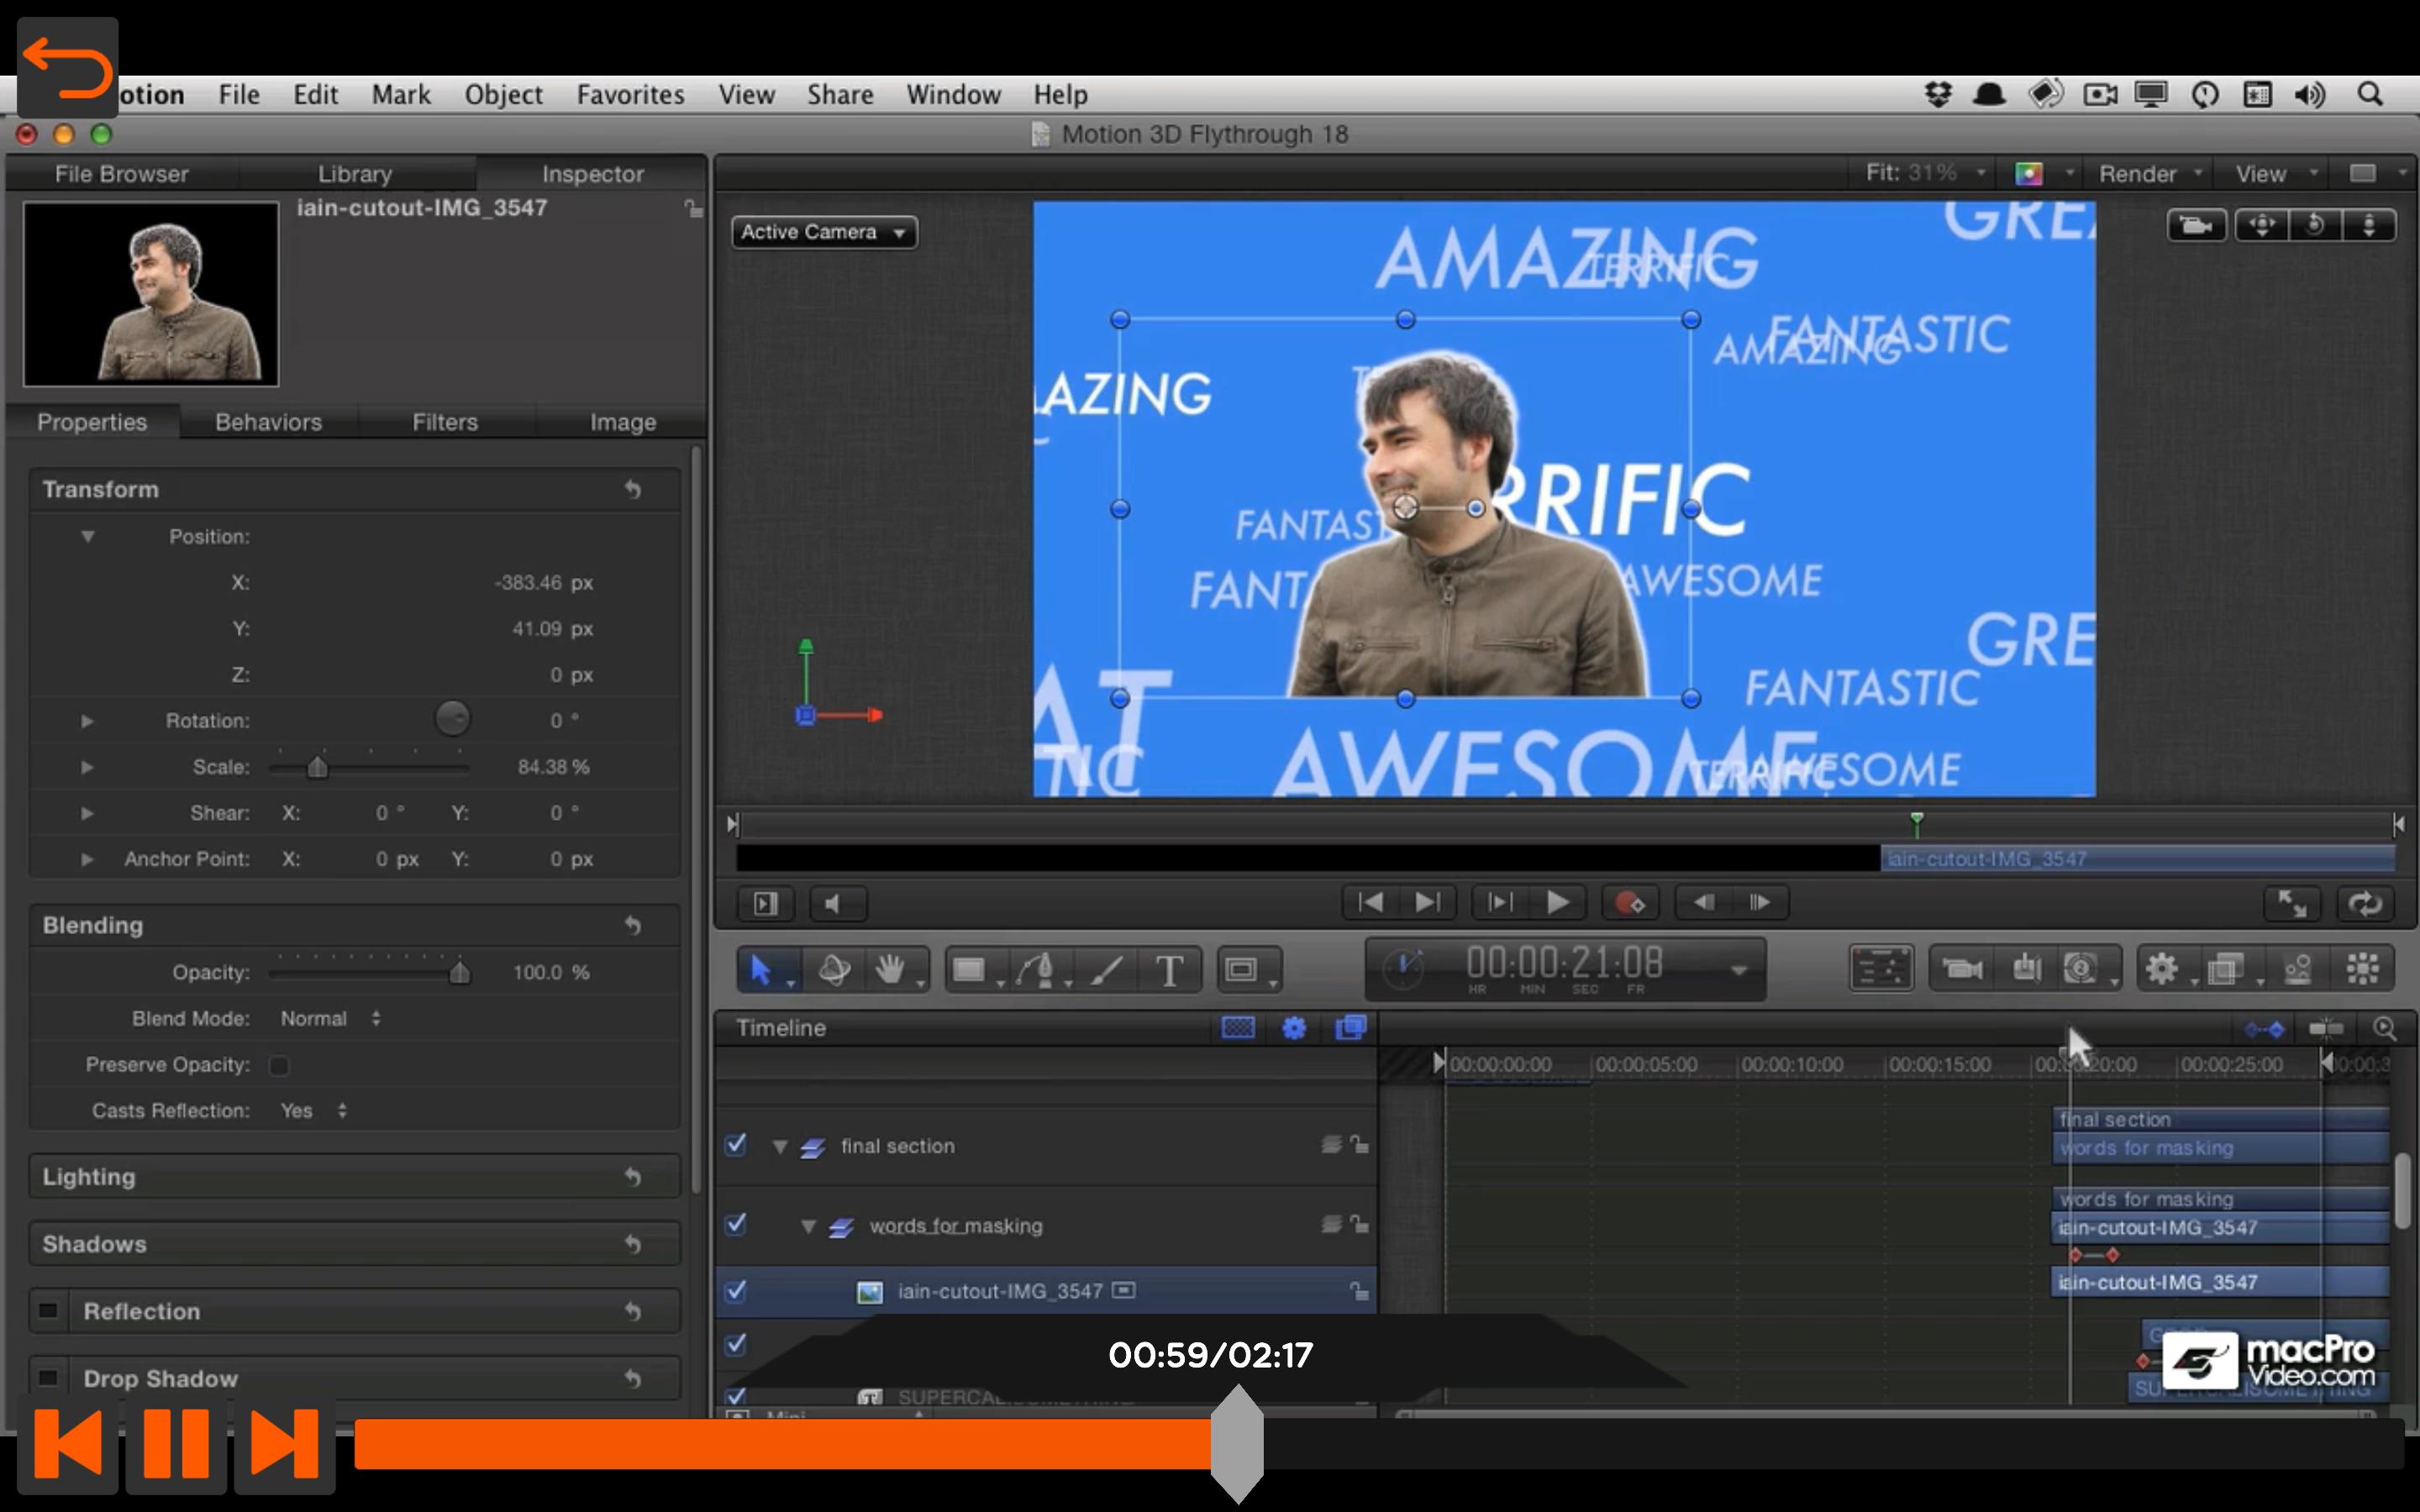
Task: Toggle words for masking group visibility
Action: (736, 1224)
